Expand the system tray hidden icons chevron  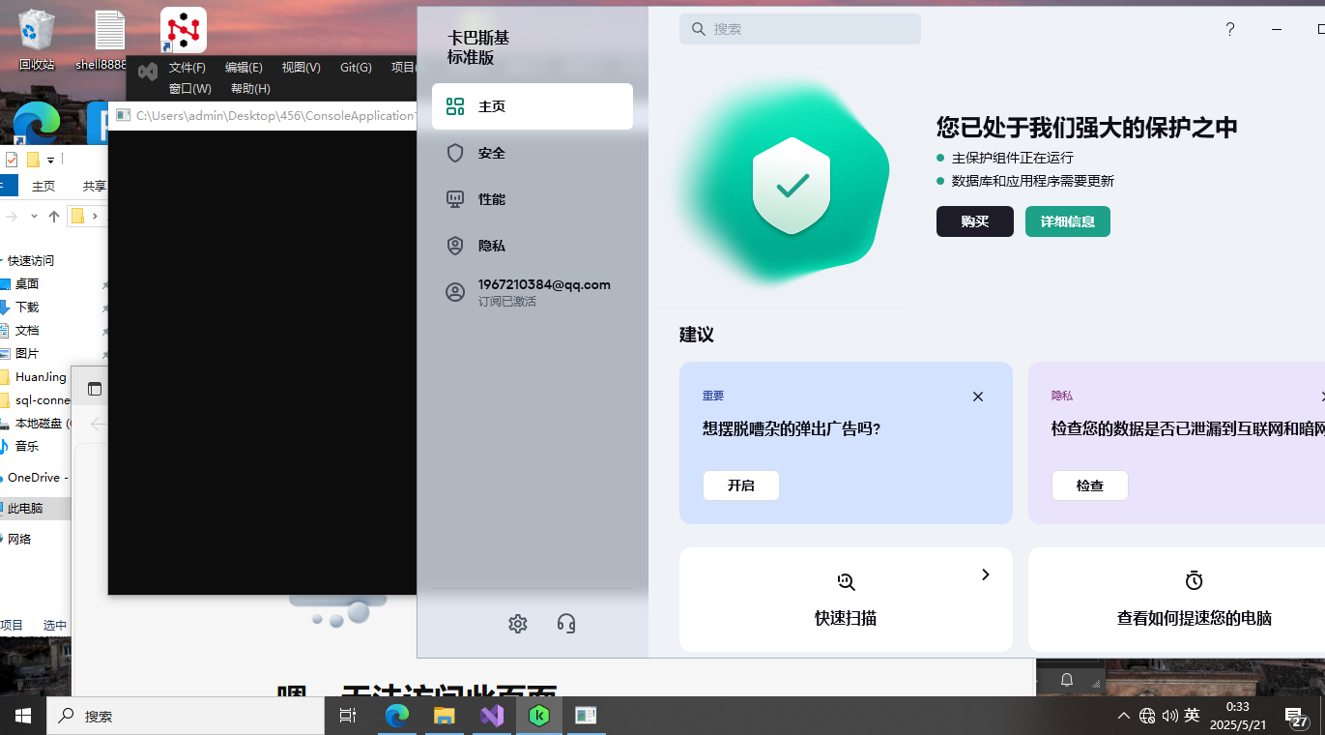coord(1123,716)
